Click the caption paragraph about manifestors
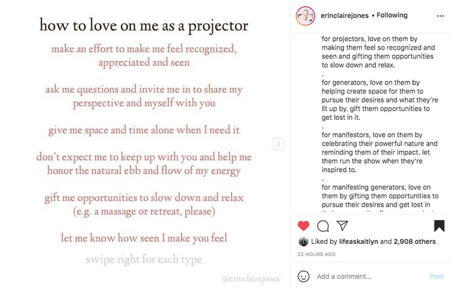This screenshot has width=451, height=289. [379, 152]
